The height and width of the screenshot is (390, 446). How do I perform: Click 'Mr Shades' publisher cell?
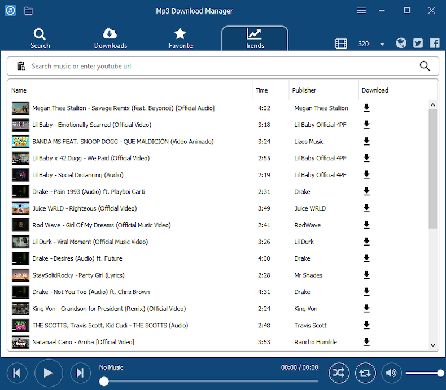click(x=308, y=275)
